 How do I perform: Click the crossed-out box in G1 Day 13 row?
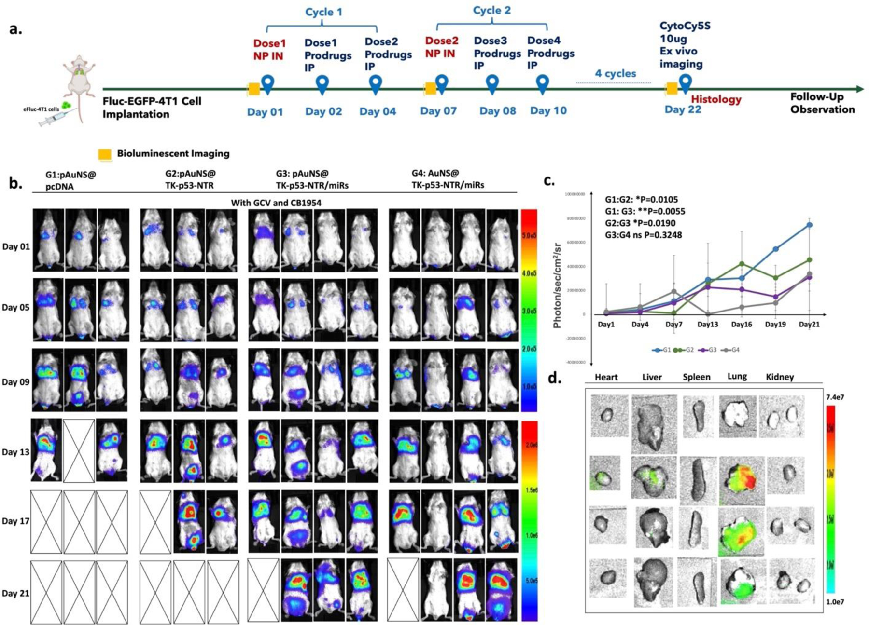79,450
